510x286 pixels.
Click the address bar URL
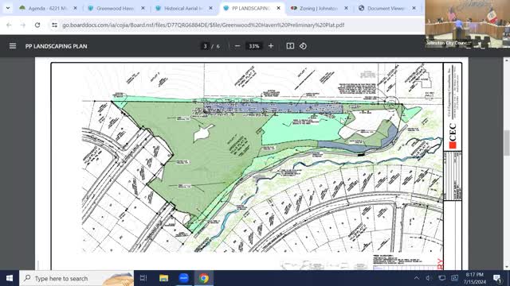pos(203,25)
